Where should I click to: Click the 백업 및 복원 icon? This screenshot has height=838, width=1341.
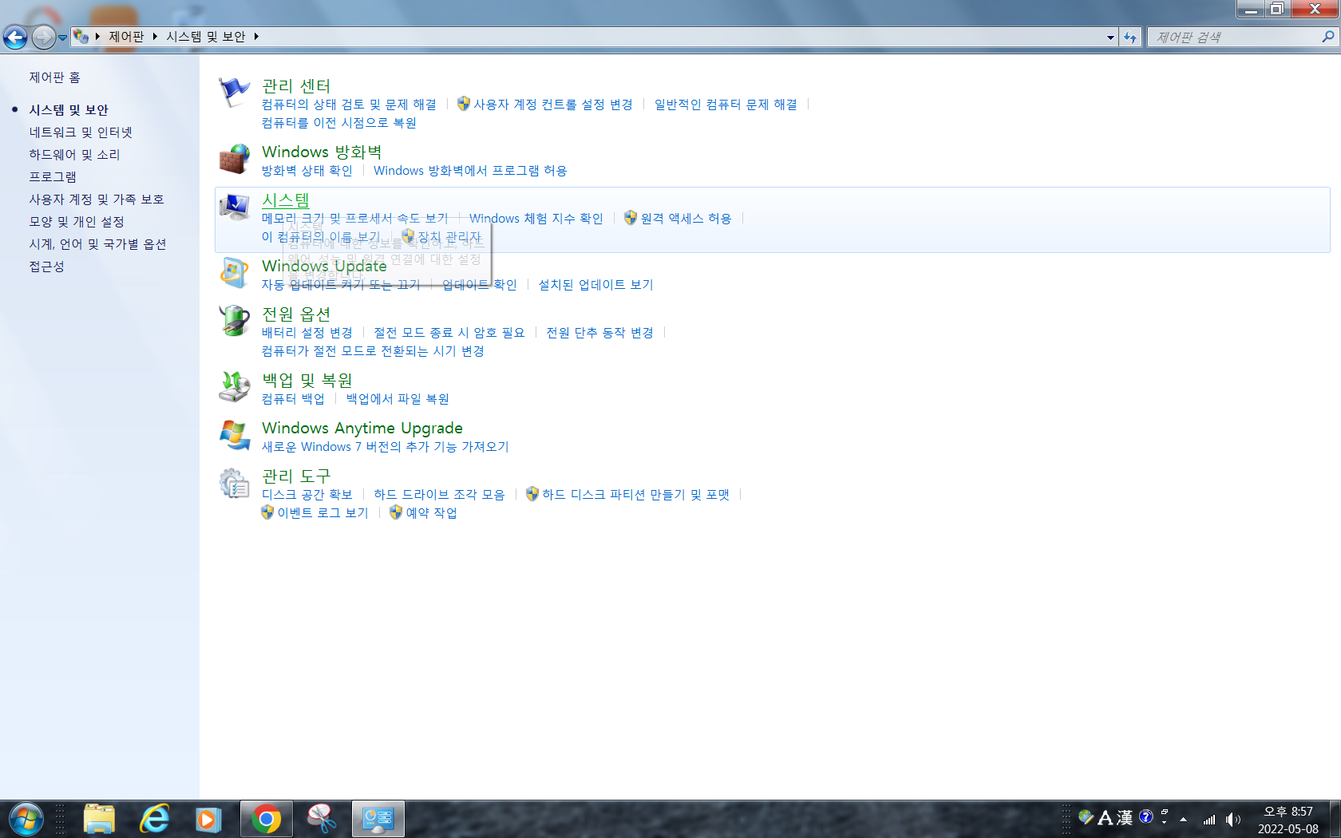(234, 387)
